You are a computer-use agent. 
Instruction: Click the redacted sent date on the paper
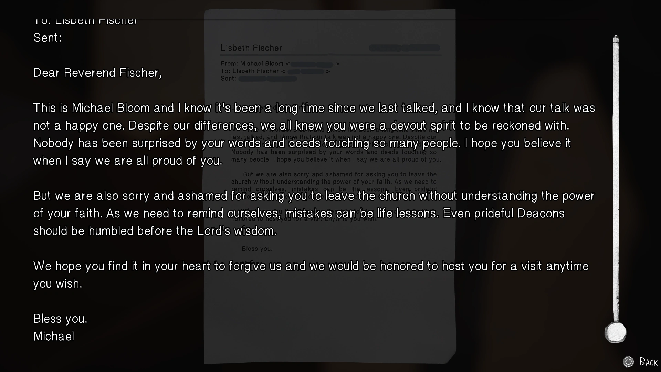pos(267,79)
